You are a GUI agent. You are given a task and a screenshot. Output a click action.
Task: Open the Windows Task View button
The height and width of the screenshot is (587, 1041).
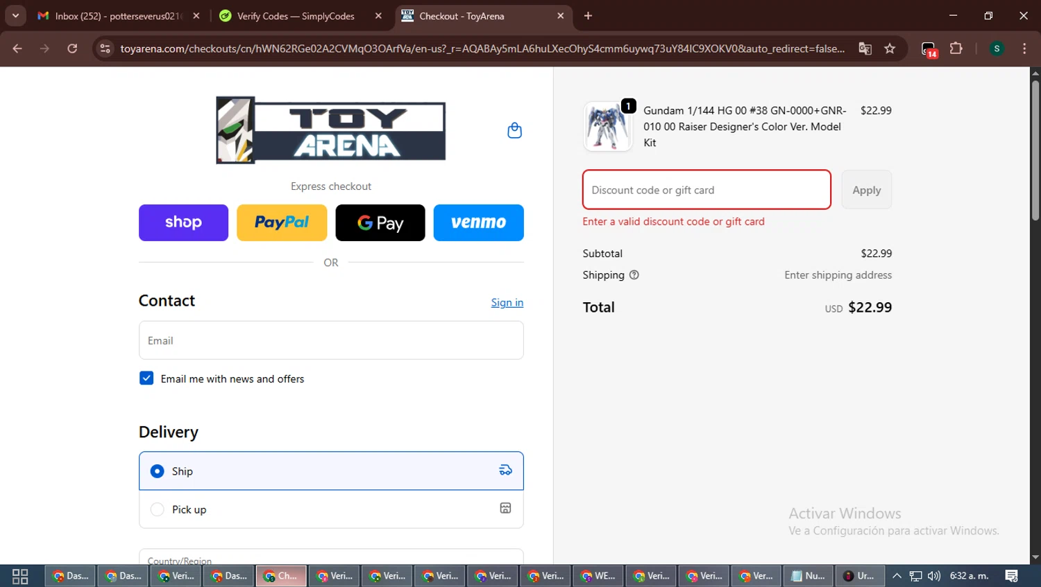coord(20,576)
